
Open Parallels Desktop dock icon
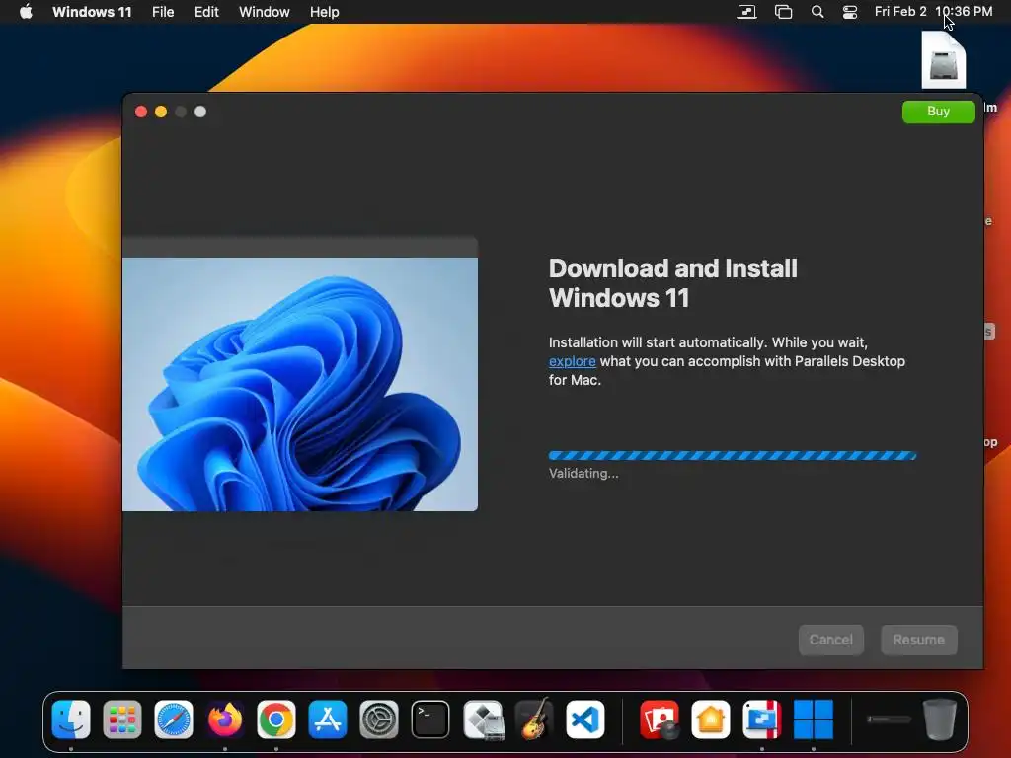[x=761, y=720]
